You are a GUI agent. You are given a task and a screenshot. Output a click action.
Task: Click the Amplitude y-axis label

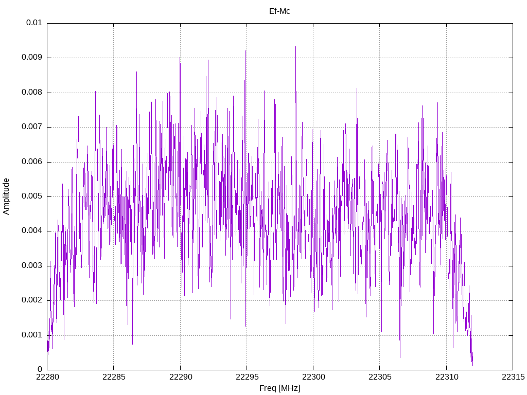pyautogui.click(x=6, y=196)
